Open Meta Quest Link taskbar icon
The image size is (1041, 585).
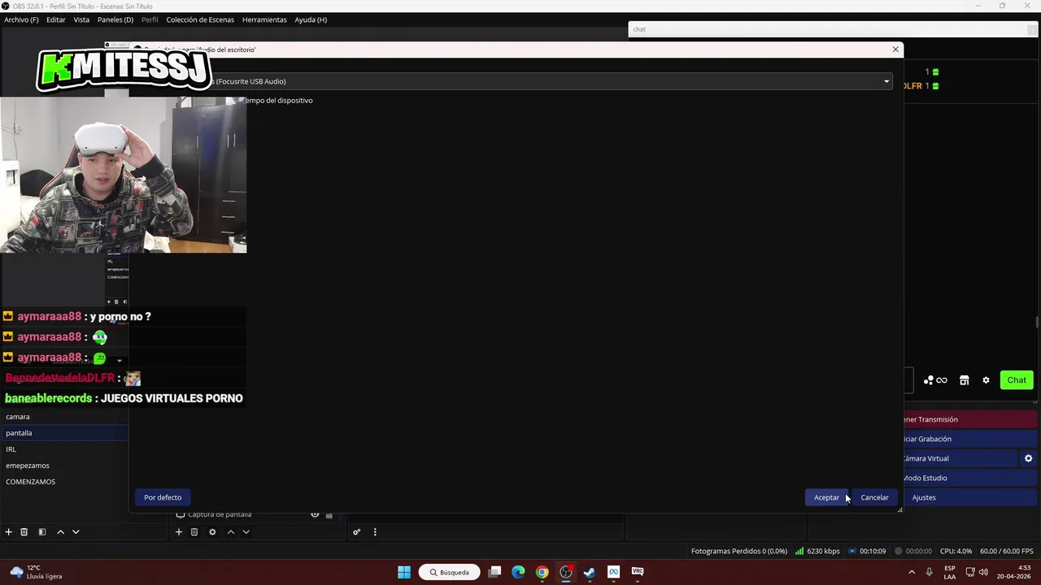click(x=613, y=572)
